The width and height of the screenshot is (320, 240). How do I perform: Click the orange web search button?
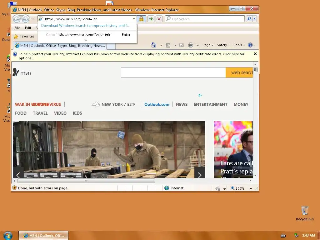(239, 72)
